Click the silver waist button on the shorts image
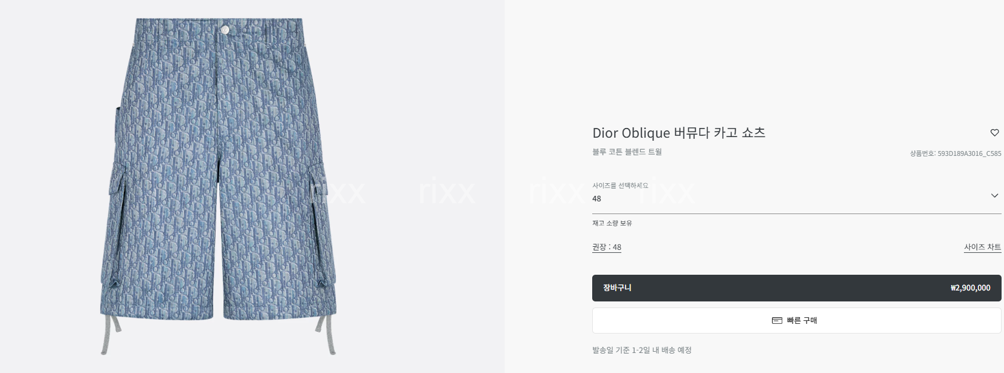This screenshot has width=1004, height=373. (225, 29)
